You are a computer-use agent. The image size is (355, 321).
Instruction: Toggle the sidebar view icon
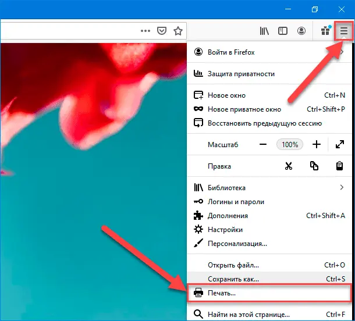pos(283,31)
